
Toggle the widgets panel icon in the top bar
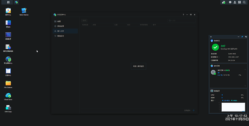239,2
